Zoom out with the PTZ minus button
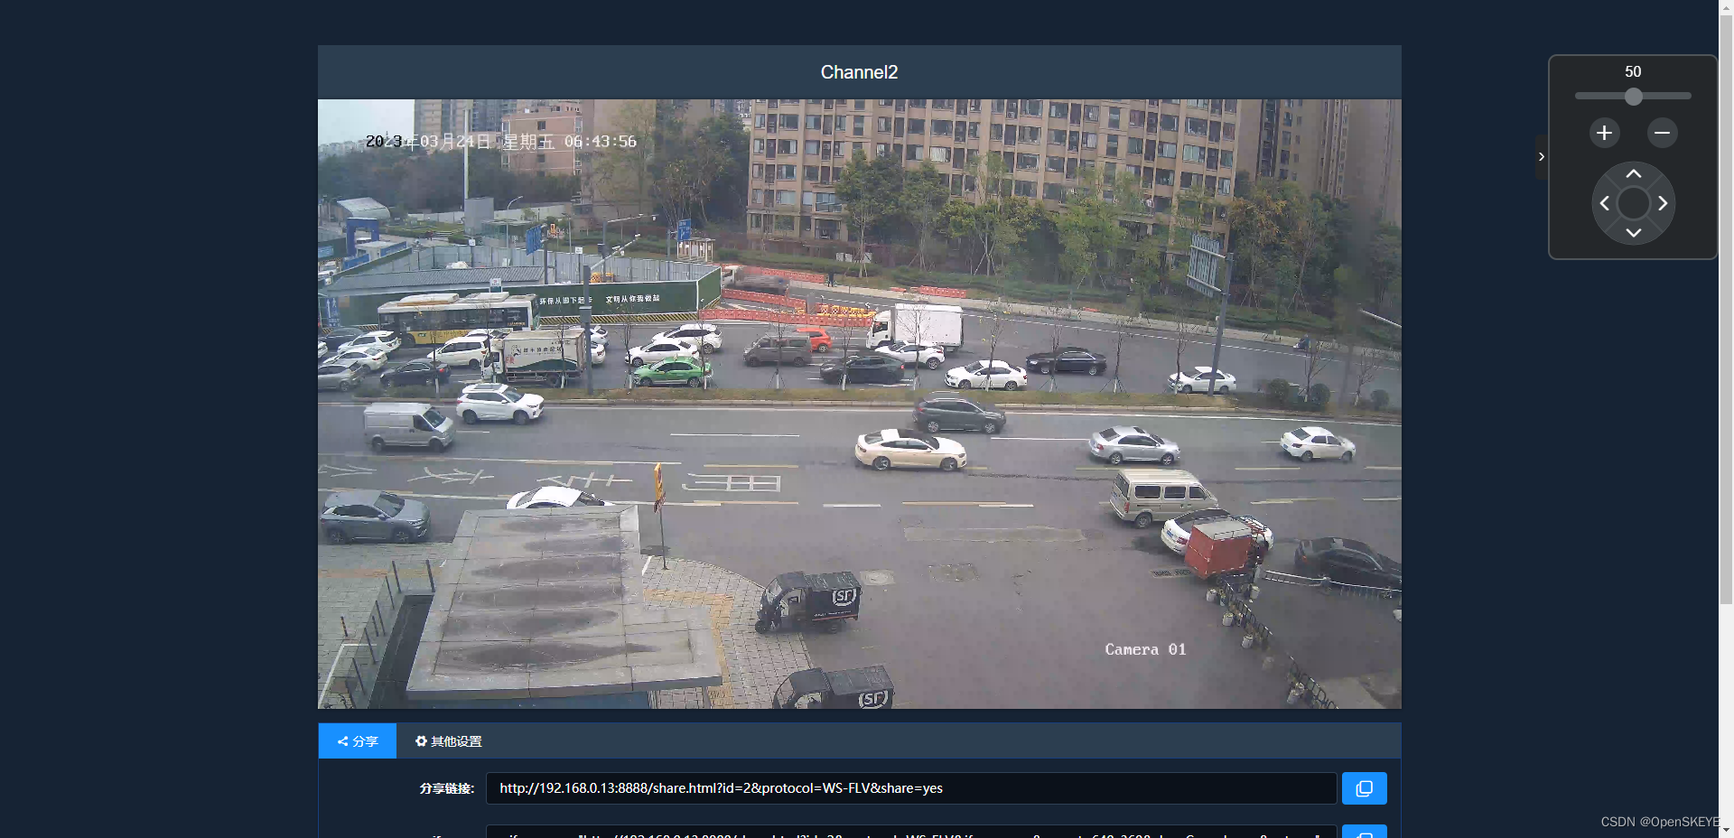This screenshot has height=838, width=1734. click(x=1662, y=133)
